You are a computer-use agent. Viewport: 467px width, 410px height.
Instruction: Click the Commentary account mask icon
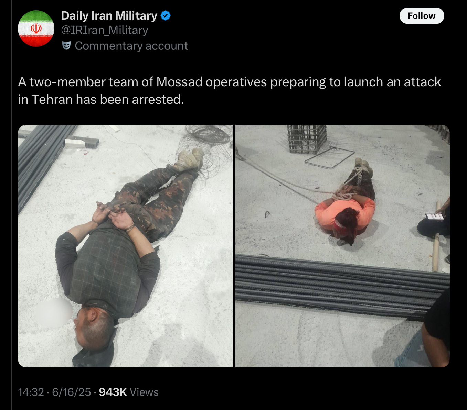click(x=66, y=45)
